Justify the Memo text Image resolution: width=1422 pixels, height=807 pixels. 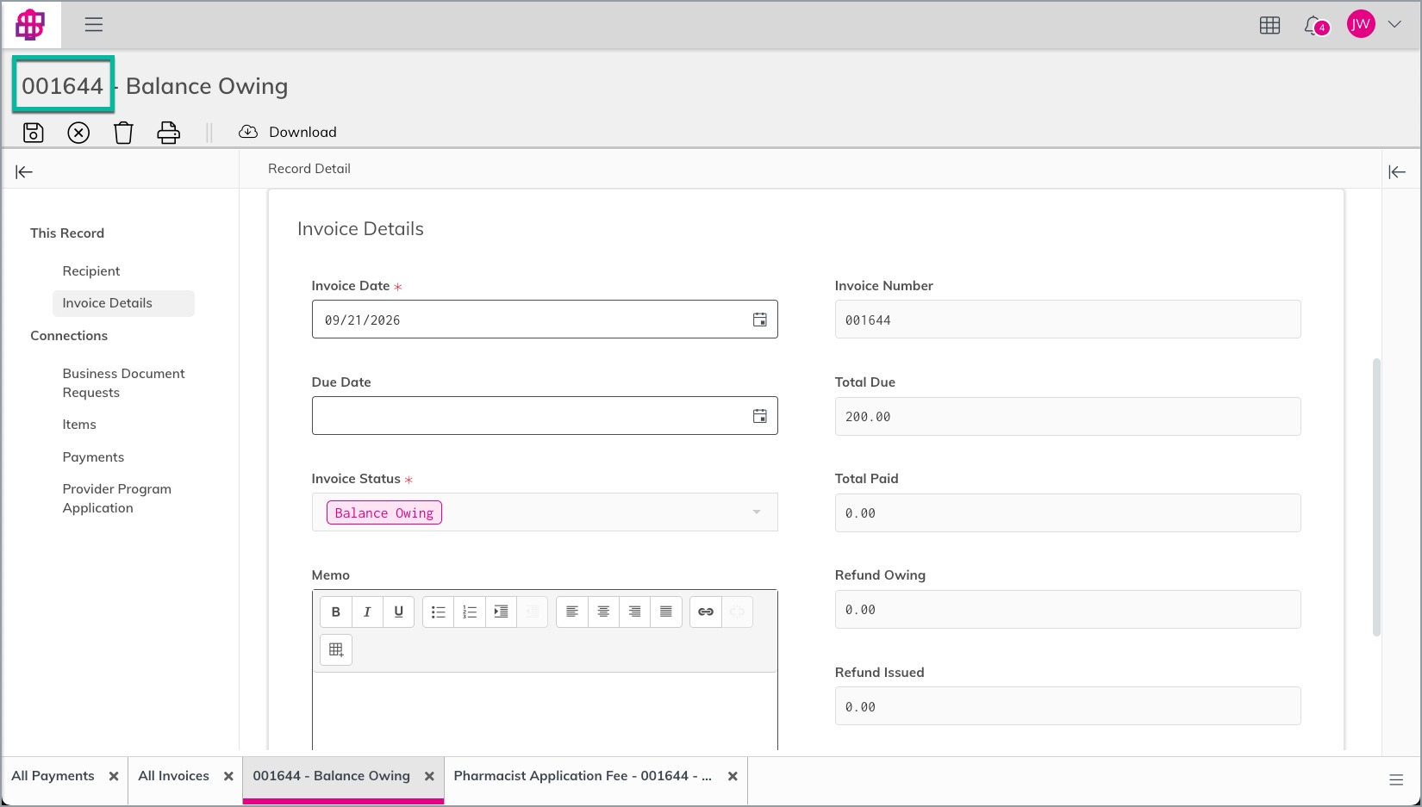(x=666, y=612)
